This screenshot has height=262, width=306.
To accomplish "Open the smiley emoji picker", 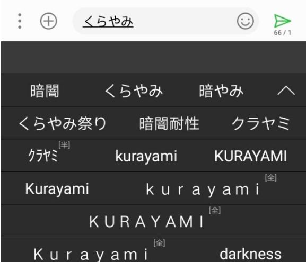I will pos(246,21).
